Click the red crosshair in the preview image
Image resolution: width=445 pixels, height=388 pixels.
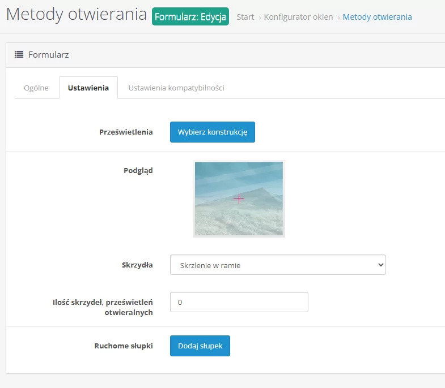coord(239,199)
